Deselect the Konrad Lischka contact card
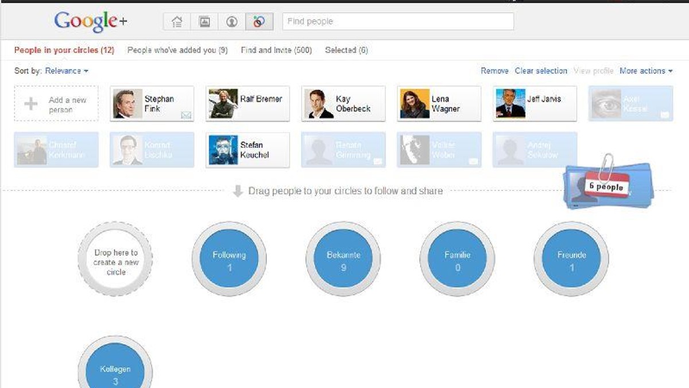Image resolution: width=689 pixels, height=388 pixels. click(152, 150)
